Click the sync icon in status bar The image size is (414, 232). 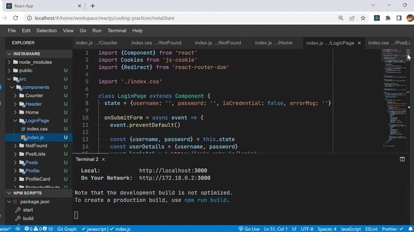pos(17,229)
